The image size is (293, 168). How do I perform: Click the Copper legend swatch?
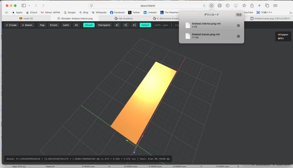coord(279,35)
